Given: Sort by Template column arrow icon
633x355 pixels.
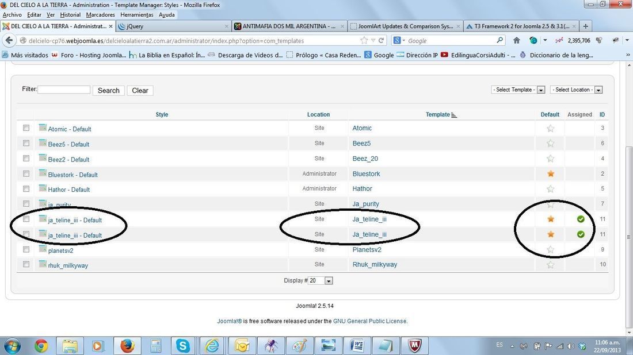Looking at the screenshot, I should (454, 115).
